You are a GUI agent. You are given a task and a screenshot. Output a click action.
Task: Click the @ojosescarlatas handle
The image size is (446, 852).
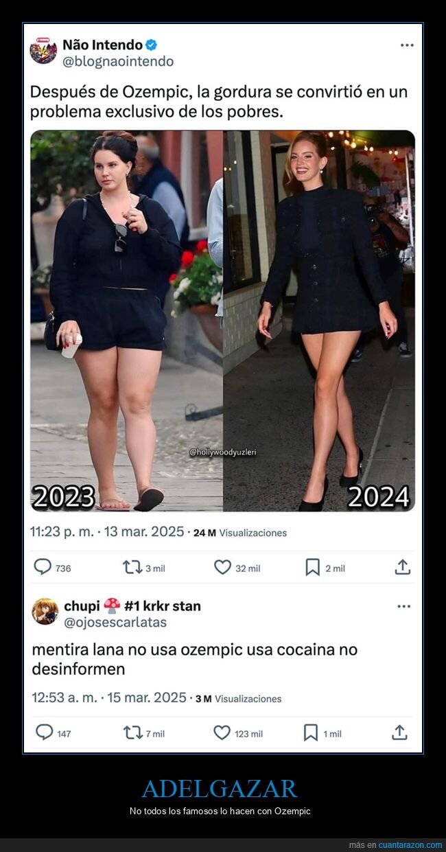point(115,623)
